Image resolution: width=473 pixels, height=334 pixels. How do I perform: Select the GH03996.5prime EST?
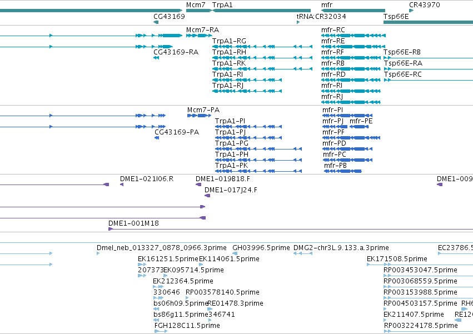coord(235,253)
